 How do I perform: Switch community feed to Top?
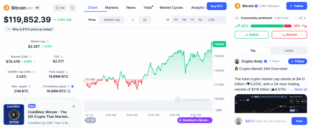(x=253, y=50)
